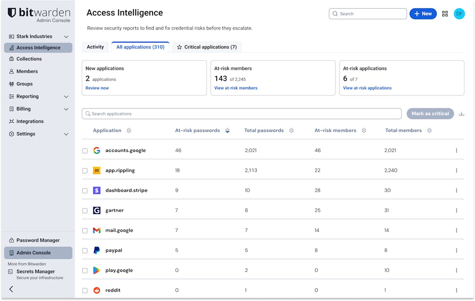Switch to Password Manager
Screen dimensions: 475x301
coord(38,240)
